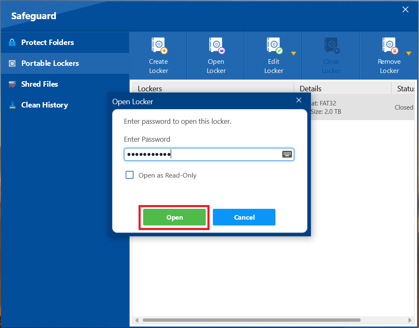Click the blue Cancel button
The width and height of the screenshot is (419, 328).
point(244,217)
